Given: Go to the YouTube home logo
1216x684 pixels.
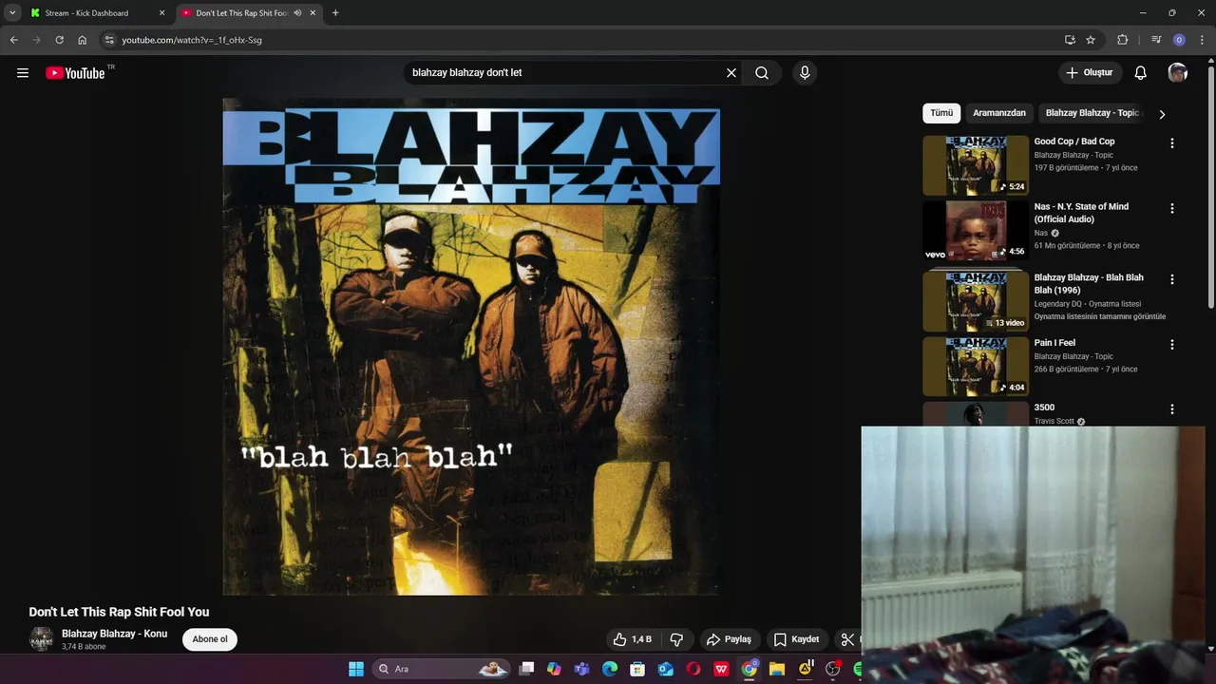Looking at the screenshot, I should coord(75,73).
